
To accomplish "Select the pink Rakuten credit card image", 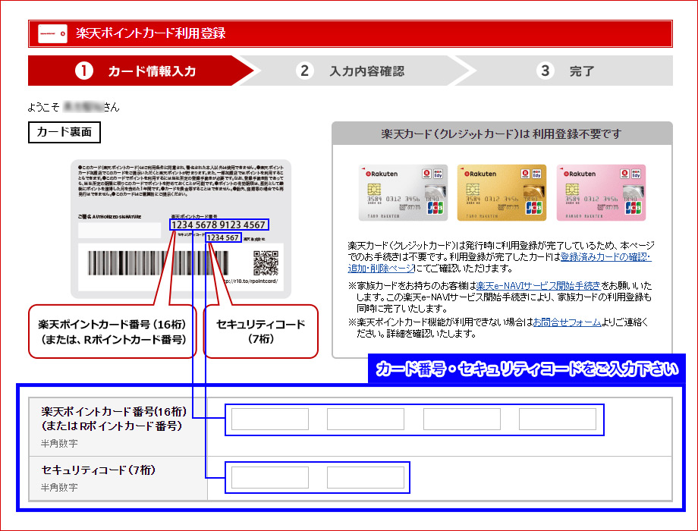I will pyautogui.click(x=601, y=193).
